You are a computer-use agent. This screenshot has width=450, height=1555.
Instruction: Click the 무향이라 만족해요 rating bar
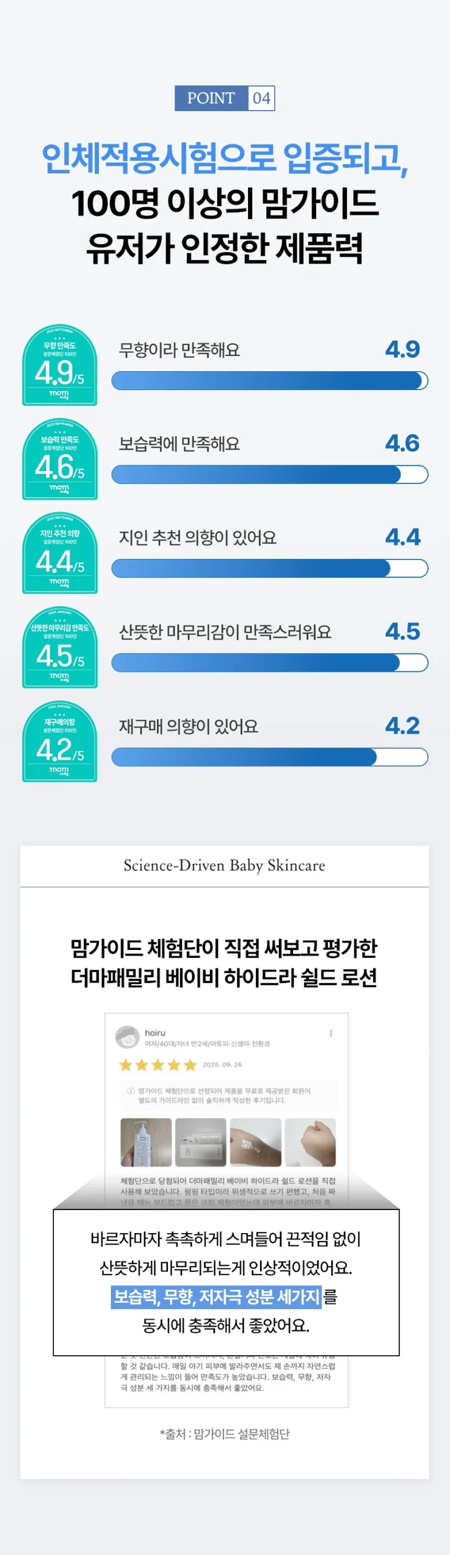(x=269, y=381)
